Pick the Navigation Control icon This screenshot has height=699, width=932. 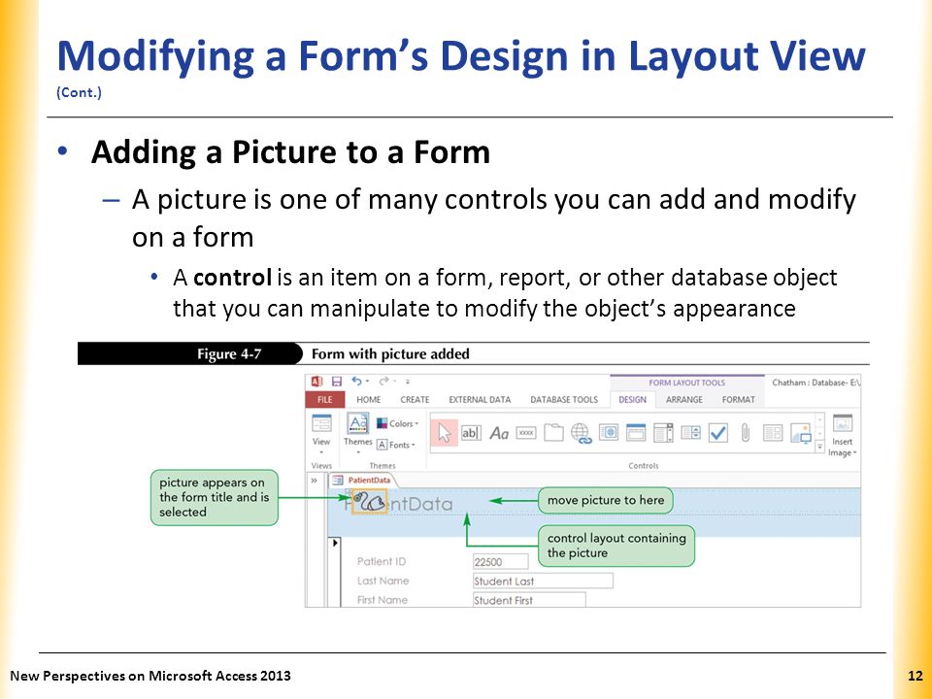(x=636, y=432)
